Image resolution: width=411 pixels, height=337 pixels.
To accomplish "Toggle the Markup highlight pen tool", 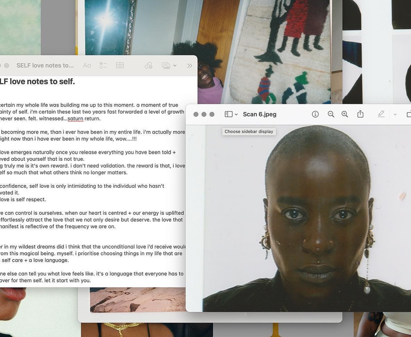I will (381, 114).
